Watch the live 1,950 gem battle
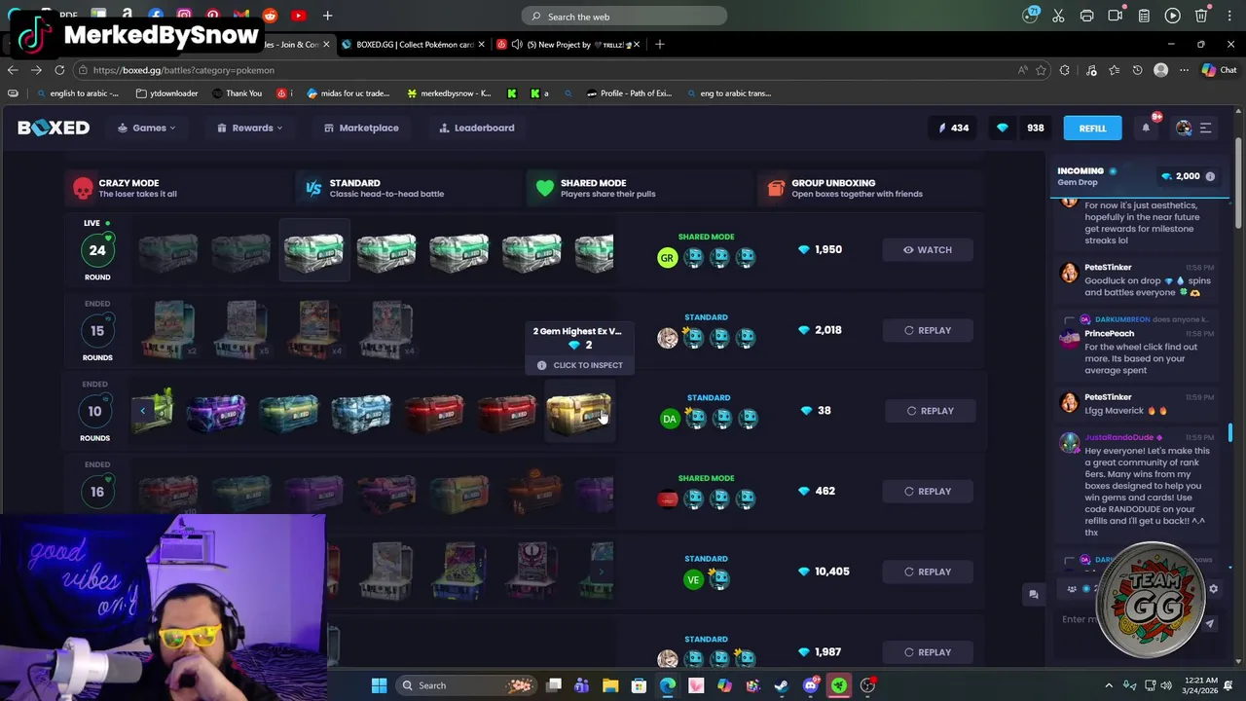Screen dimensions: 1246x701 (927, 250)
